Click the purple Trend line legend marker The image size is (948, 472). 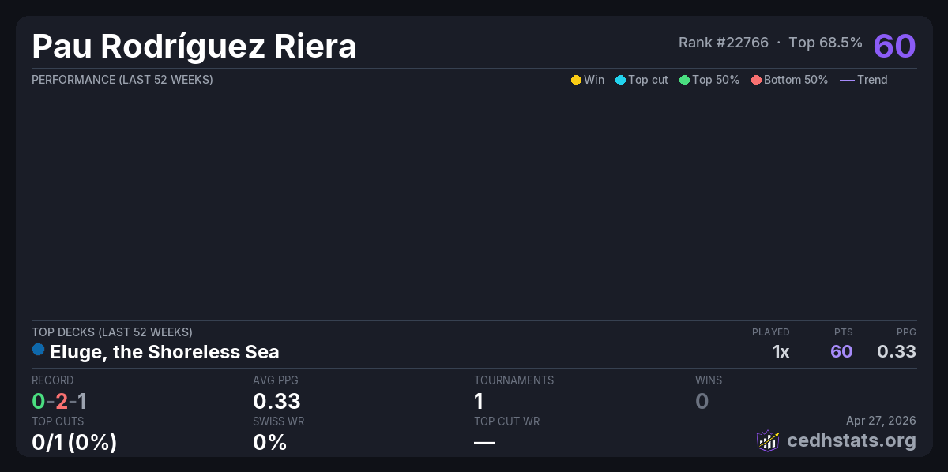tap(847, 80)
